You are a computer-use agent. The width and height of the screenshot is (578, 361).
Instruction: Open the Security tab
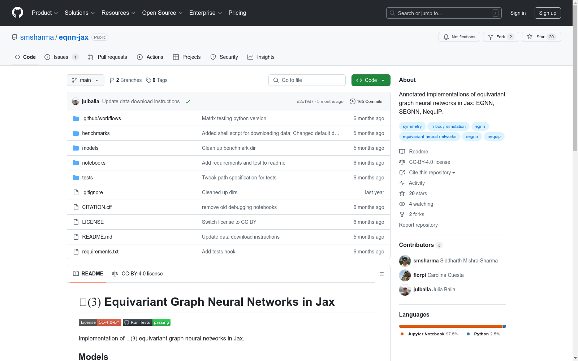pyautogui.click(x=224, y=57)
